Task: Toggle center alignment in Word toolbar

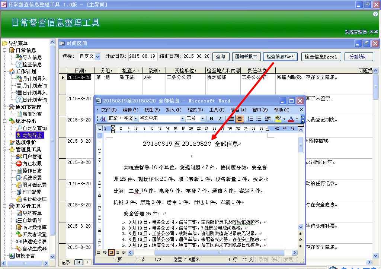Action: pos(239,119)
